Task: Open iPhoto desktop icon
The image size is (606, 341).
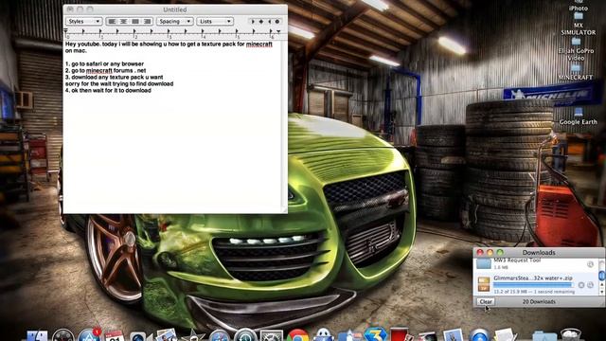Action: tap(579, 6)
